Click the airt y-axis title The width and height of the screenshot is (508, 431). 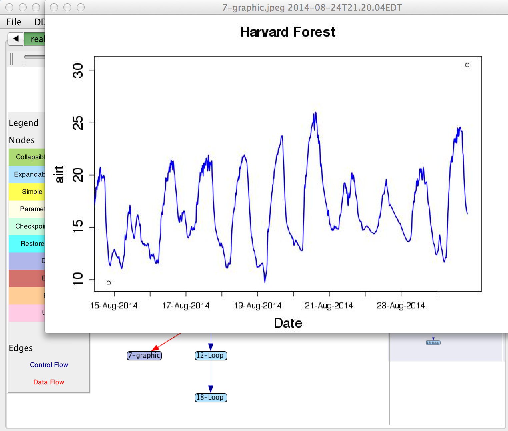(x=59, y=174)
